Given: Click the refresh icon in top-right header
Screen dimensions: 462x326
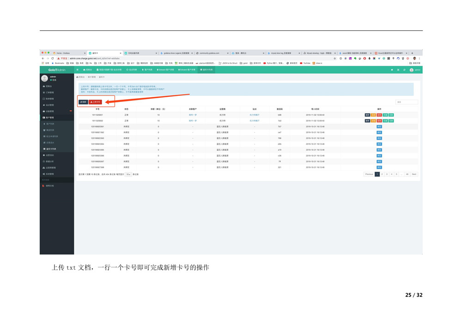Looking at the screenshot, I should coord(404,70).
